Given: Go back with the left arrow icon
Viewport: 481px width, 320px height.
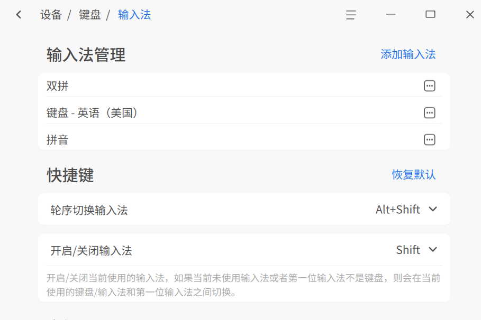Looking at the screenshot, I should pyautogui.click(x=19, y=14).
